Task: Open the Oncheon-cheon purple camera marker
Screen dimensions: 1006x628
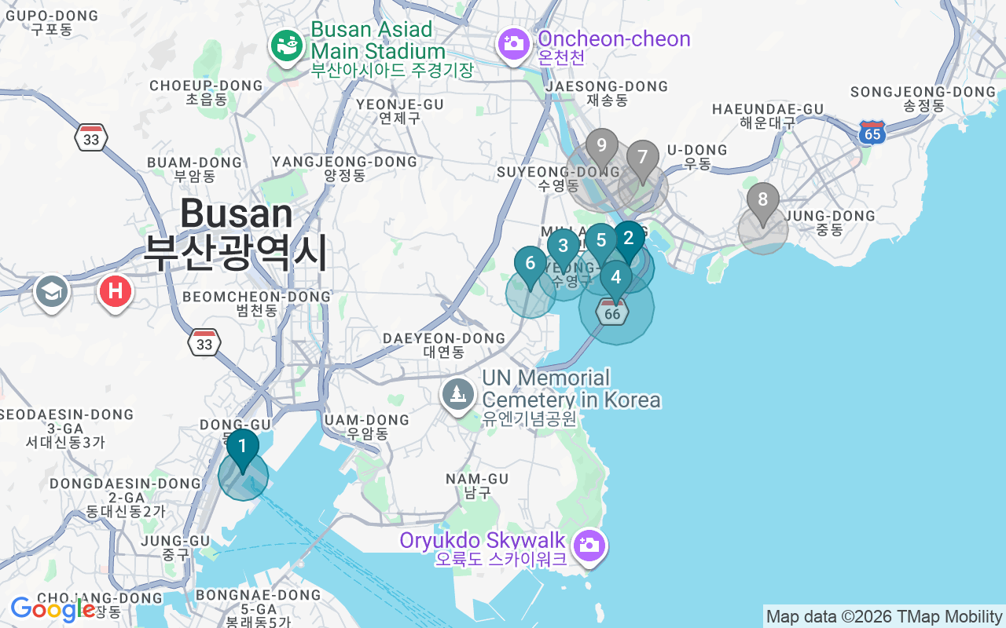Action: [514, 44]
